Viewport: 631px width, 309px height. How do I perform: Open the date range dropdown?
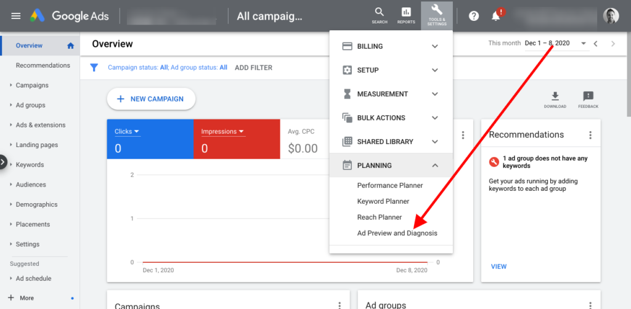(584, 44)
